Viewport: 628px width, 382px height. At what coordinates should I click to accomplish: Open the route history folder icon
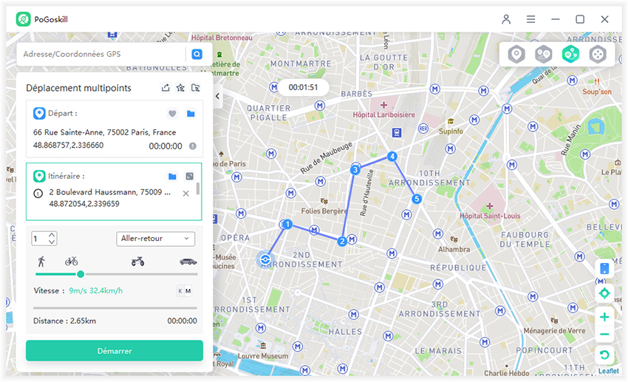196,88
